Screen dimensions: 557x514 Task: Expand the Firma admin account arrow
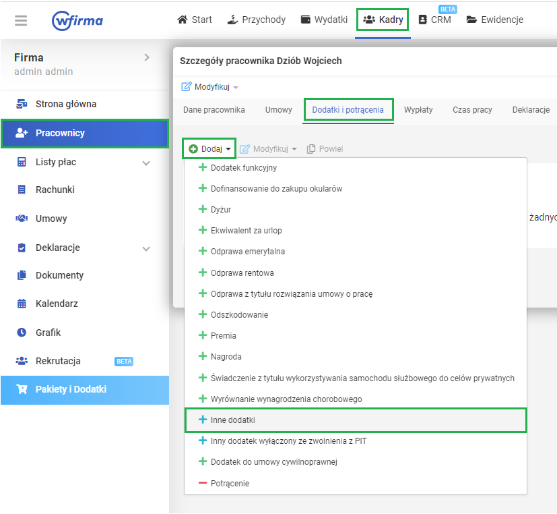point(147,58)
